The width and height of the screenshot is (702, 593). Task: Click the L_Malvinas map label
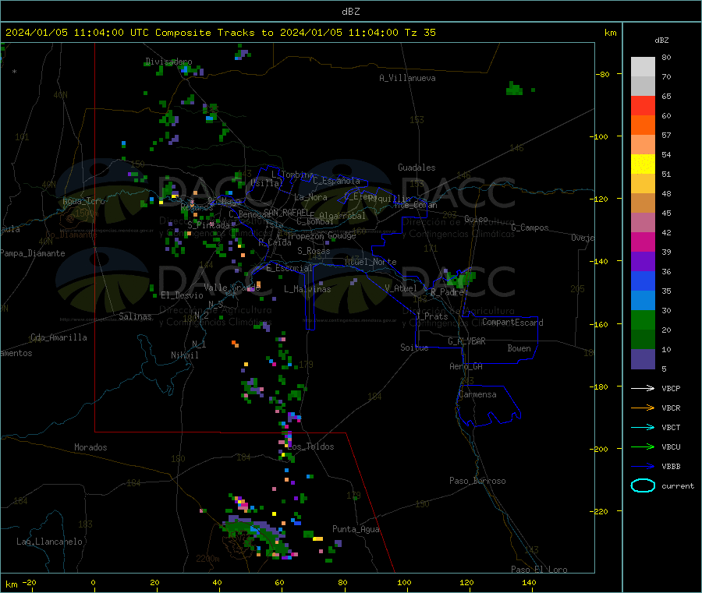pyautogui.click(x=307, y=289)
